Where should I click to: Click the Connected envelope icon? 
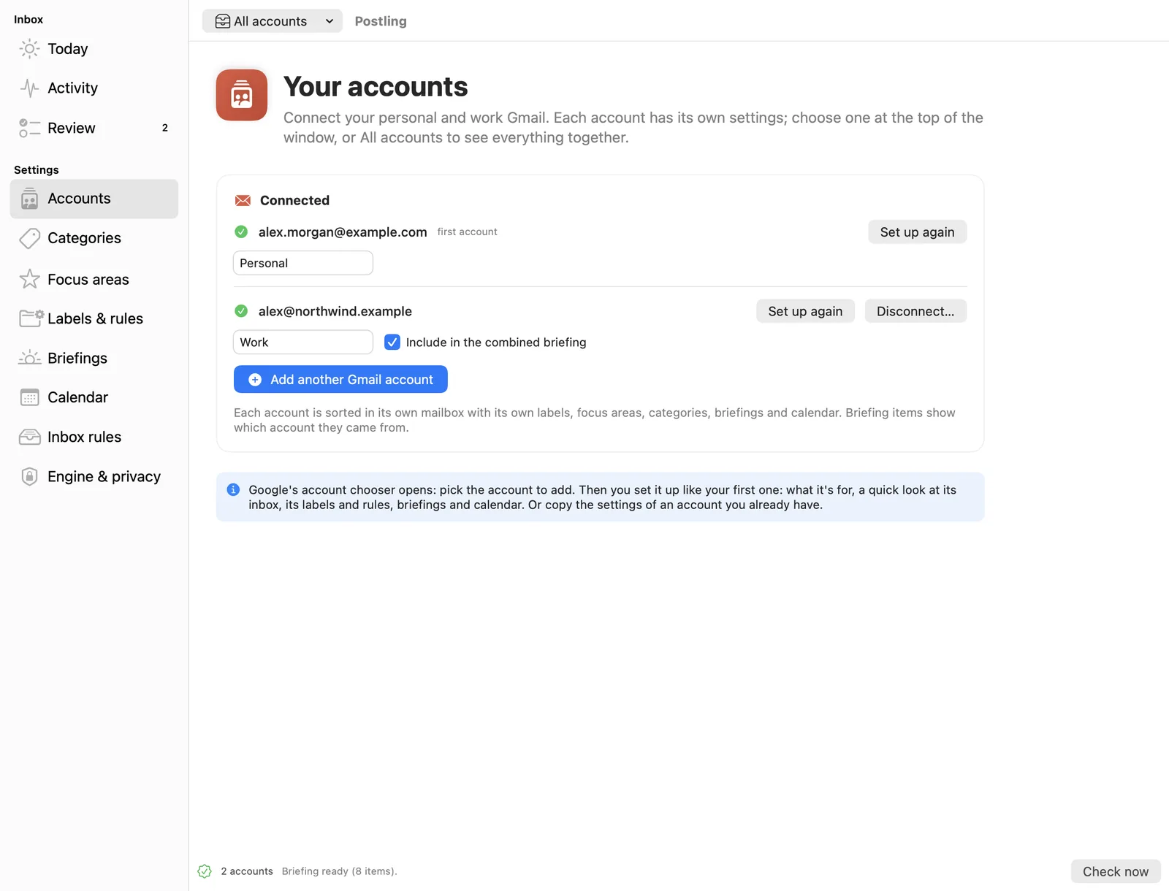click(x=243, y=200)
